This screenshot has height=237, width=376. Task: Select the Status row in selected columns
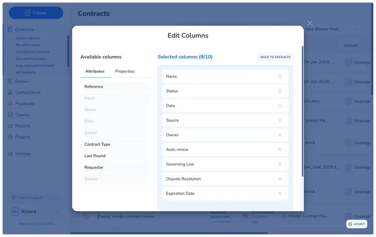225,91
